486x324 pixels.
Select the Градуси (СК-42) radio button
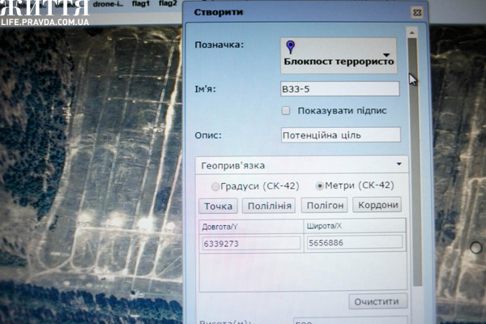216,185
